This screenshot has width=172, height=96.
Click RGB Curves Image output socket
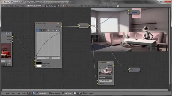tap(62, 27)
